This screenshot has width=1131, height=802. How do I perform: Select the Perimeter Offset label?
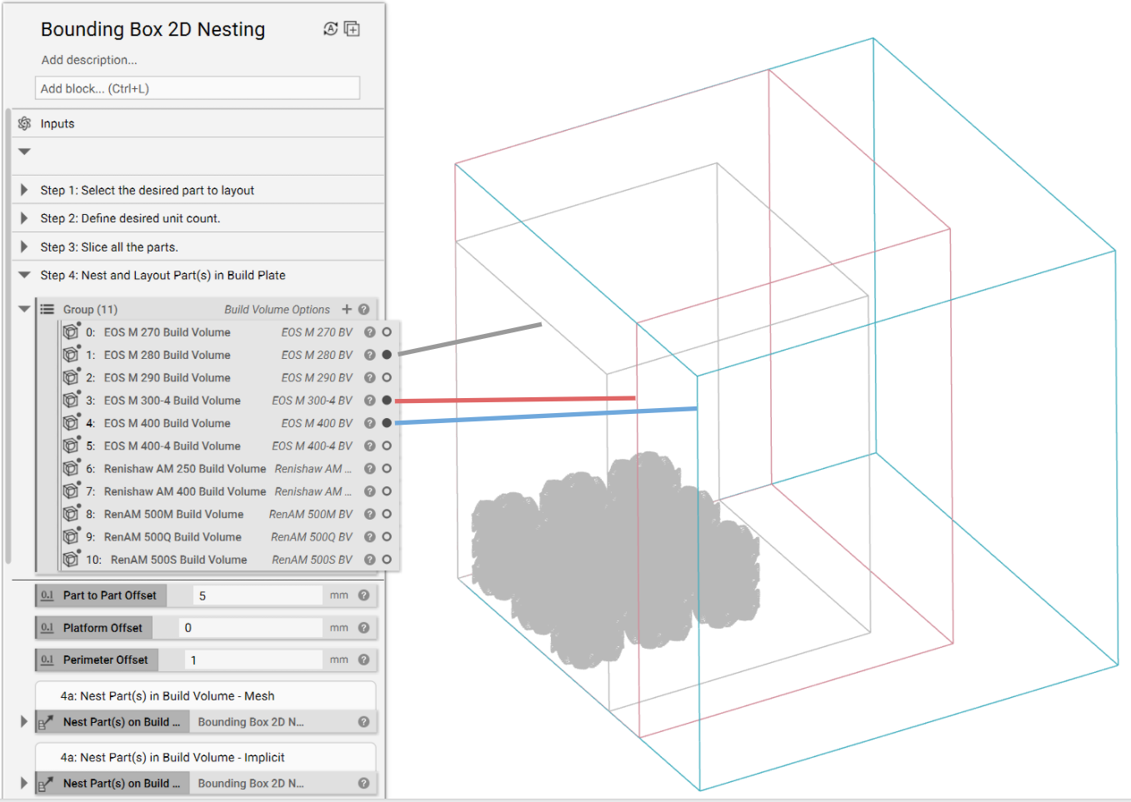106,660
